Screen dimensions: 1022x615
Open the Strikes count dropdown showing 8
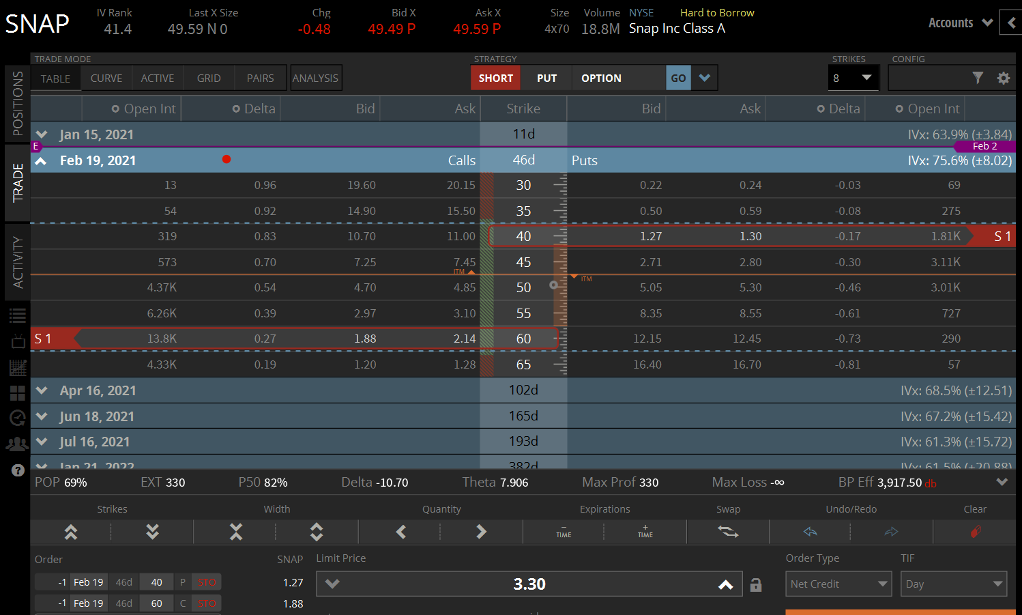point(853,78)
